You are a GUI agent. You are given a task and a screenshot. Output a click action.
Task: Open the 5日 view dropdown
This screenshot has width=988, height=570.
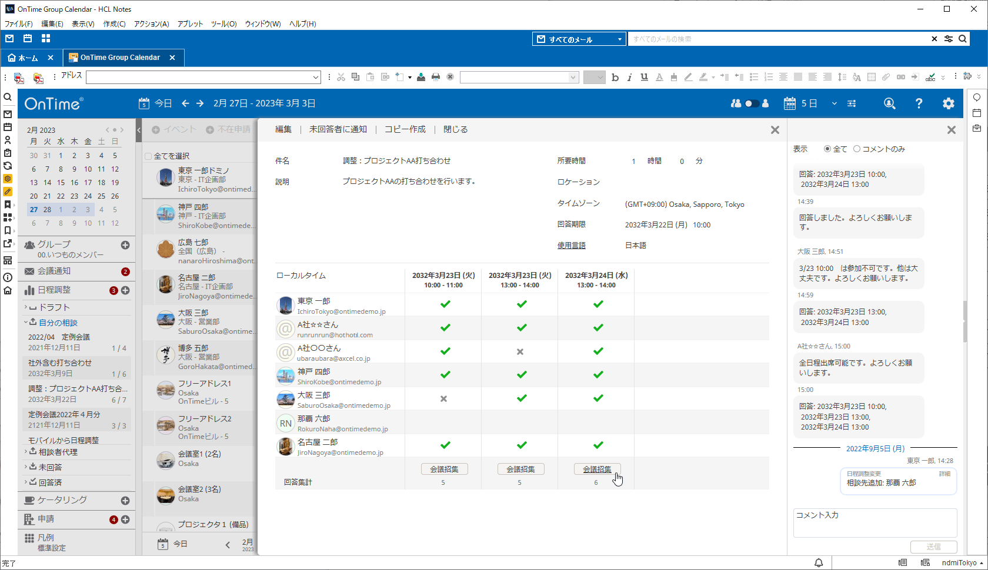point(834,103)
